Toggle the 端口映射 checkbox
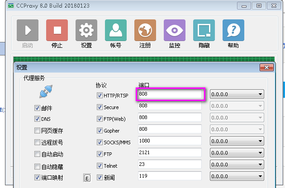Screen dimensions: 285x188 click(x=37, y=178)
